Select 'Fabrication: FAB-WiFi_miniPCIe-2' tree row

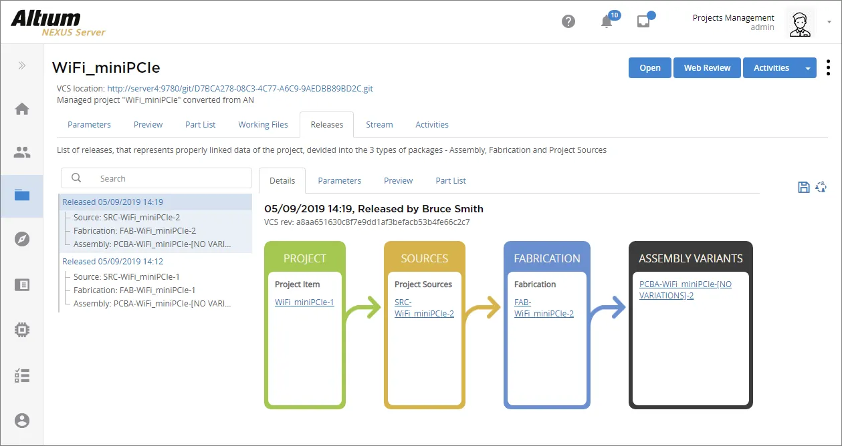click(x=134, y=230)
